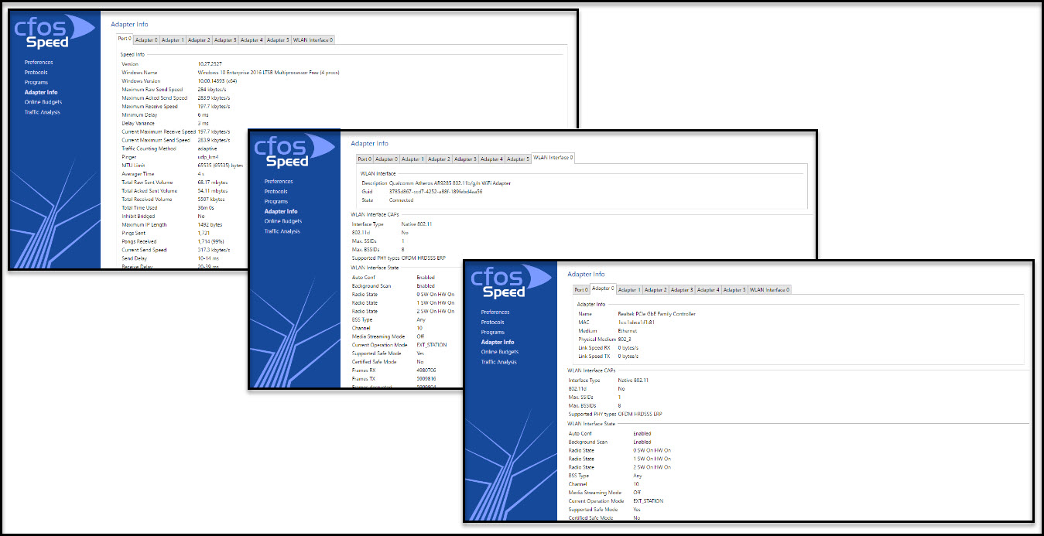Choose Adapter 4 tab in Speed Info window
The height and width of the screenshot is (536, 1044).
[x=252, y=39]
